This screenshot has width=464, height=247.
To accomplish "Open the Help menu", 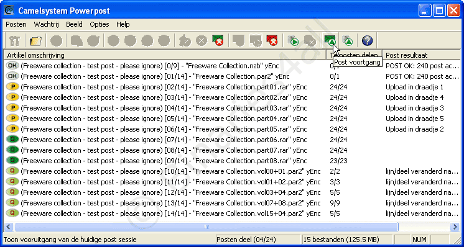I will tap(123, 24).
